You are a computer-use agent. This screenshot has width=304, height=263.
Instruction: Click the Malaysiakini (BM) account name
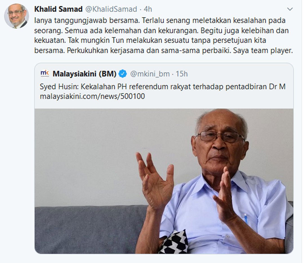84,74
